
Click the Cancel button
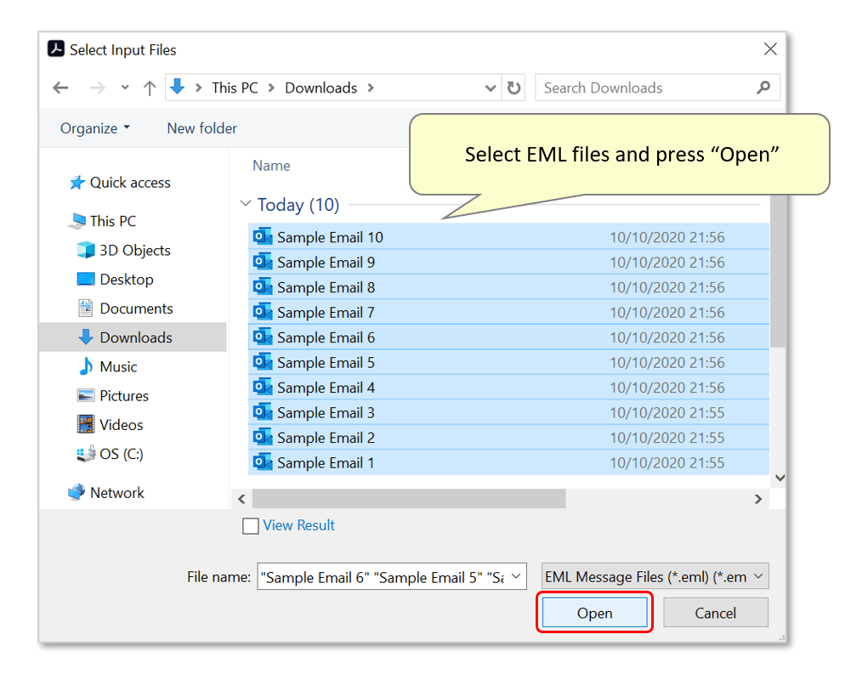[715, 613]
